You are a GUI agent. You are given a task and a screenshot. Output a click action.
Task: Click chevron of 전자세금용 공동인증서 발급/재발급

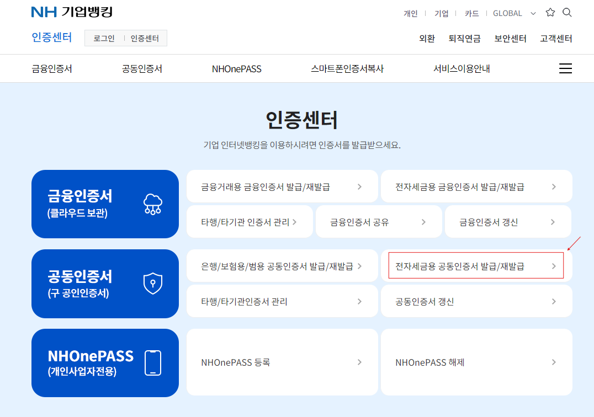[x=554, y=266]
